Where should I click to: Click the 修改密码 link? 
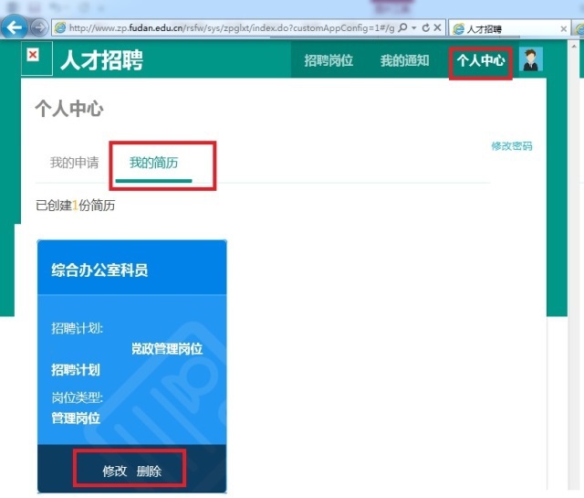(x=511, y=146)
